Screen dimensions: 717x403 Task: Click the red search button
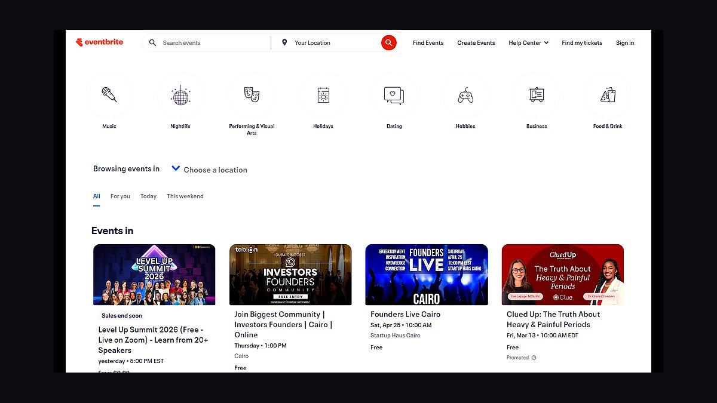pos(389,42)
